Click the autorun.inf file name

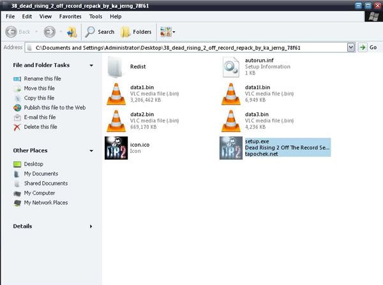[x=259, y=61]
